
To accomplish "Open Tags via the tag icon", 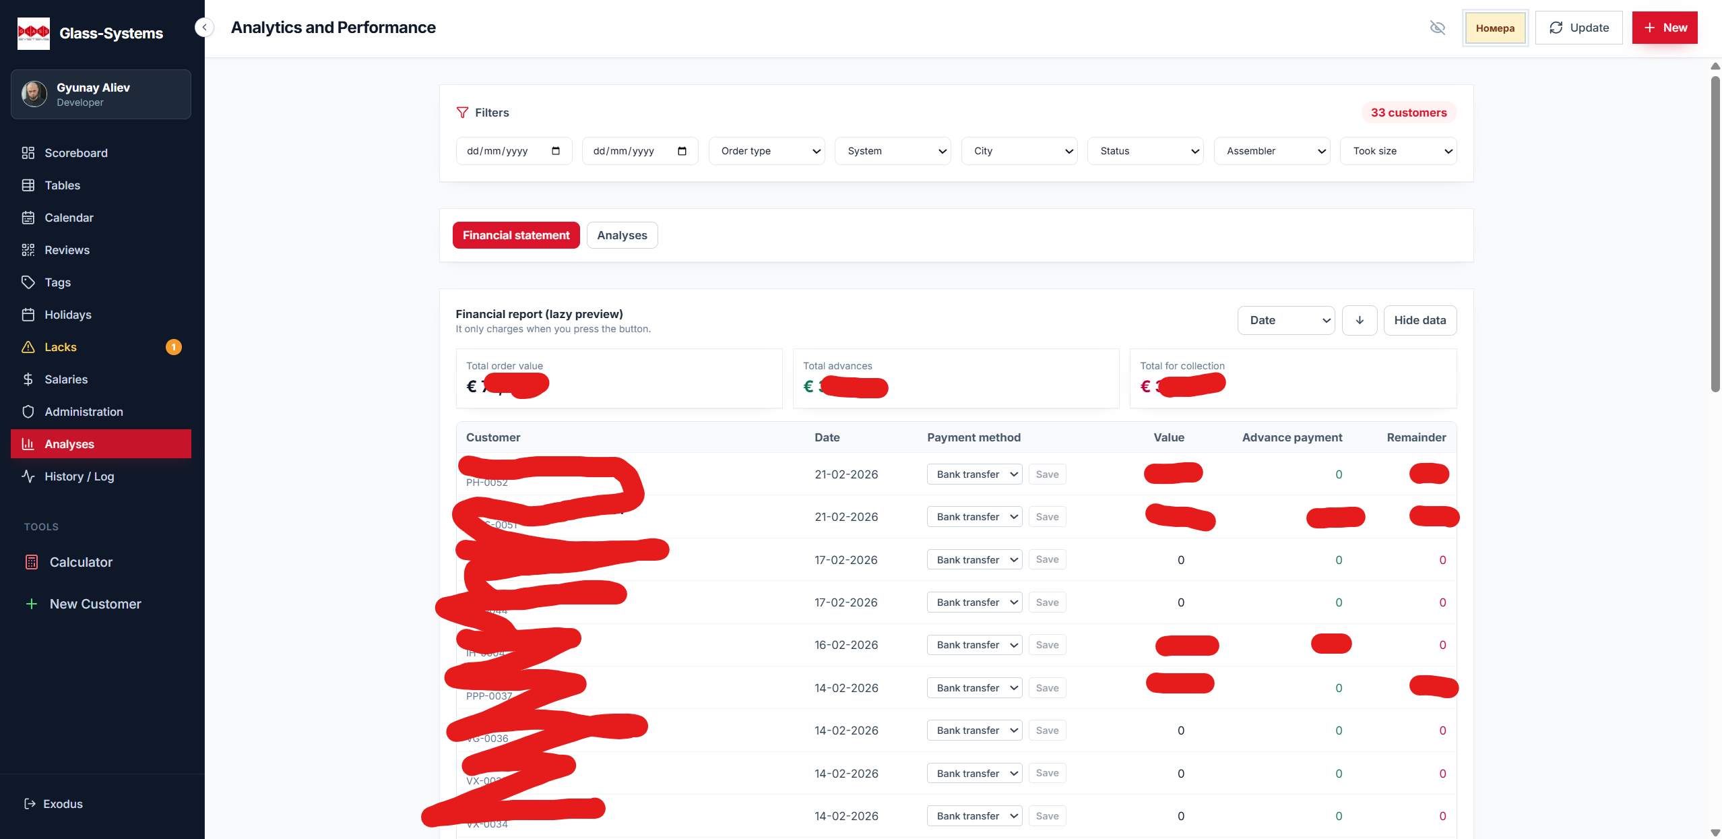I will pos(28,282).
